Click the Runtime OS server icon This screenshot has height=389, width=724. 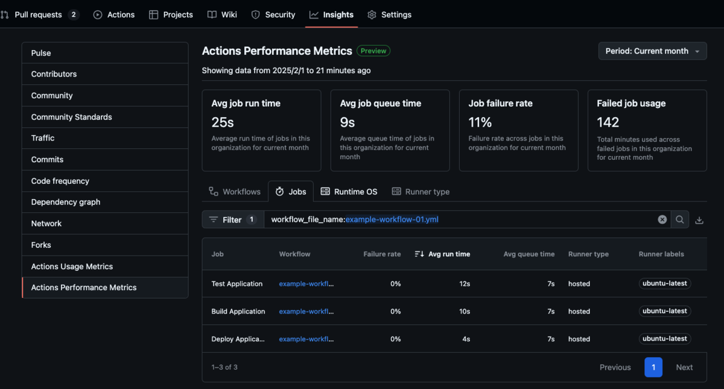point(325,191)
